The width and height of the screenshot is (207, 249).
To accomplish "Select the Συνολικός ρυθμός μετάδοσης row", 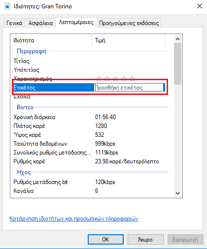I will click(89, 153).
